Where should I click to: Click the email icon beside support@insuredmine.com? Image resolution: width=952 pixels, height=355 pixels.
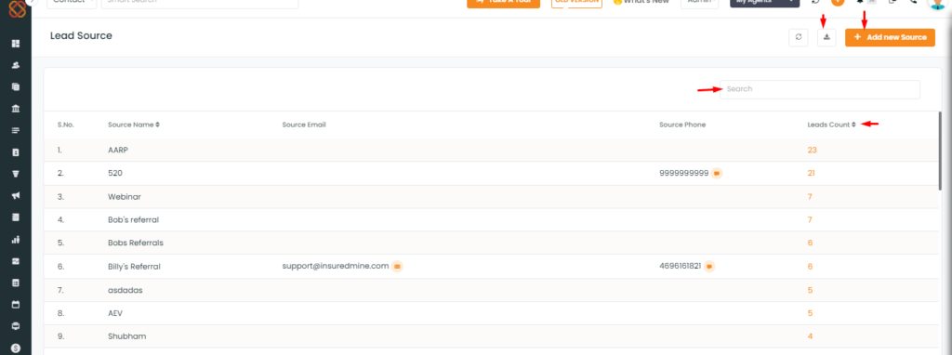(x=397, y=266)
